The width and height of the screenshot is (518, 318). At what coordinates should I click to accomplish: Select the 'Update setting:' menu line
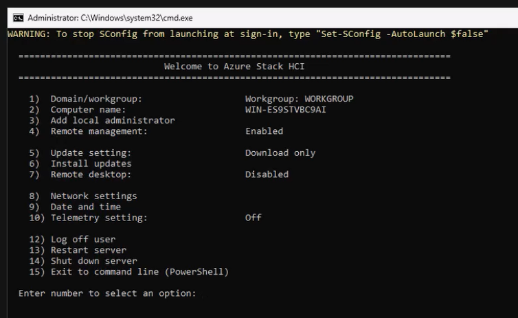click(x=80, y=153)
